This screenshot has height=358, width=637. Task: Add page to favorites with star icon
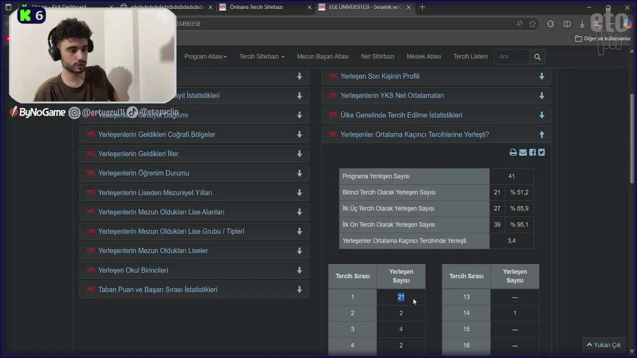tap(532, 24)
